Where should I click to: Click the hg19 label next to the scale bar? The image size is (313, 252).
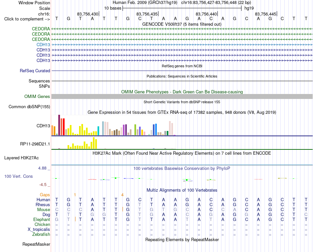[249, 8]
